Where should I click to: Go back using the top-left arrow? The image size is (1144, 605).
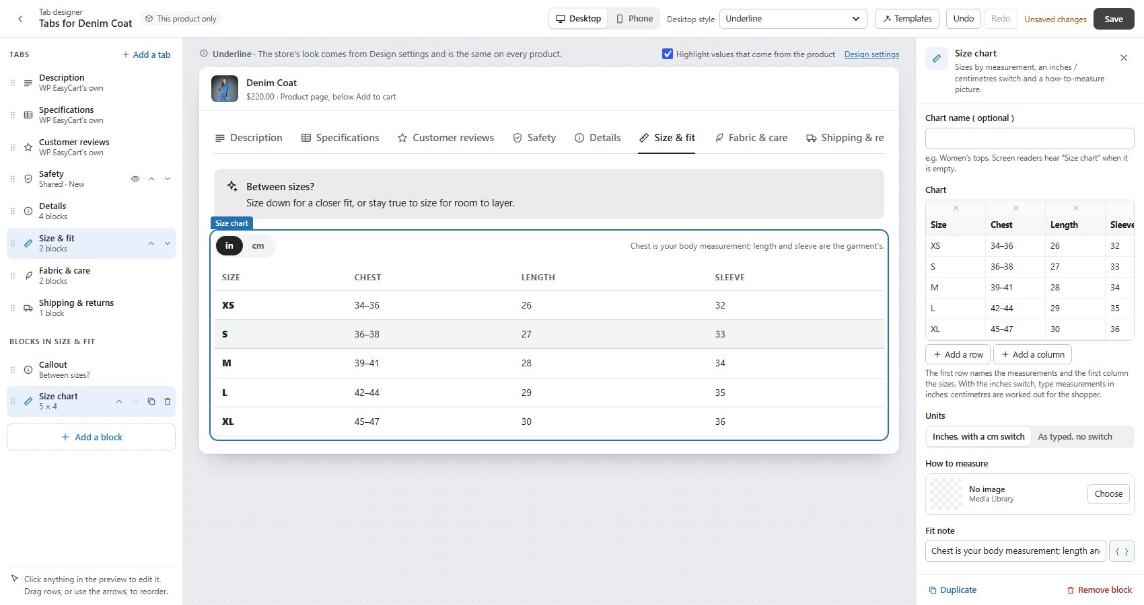pyautogui.click(x=20, y=19)
